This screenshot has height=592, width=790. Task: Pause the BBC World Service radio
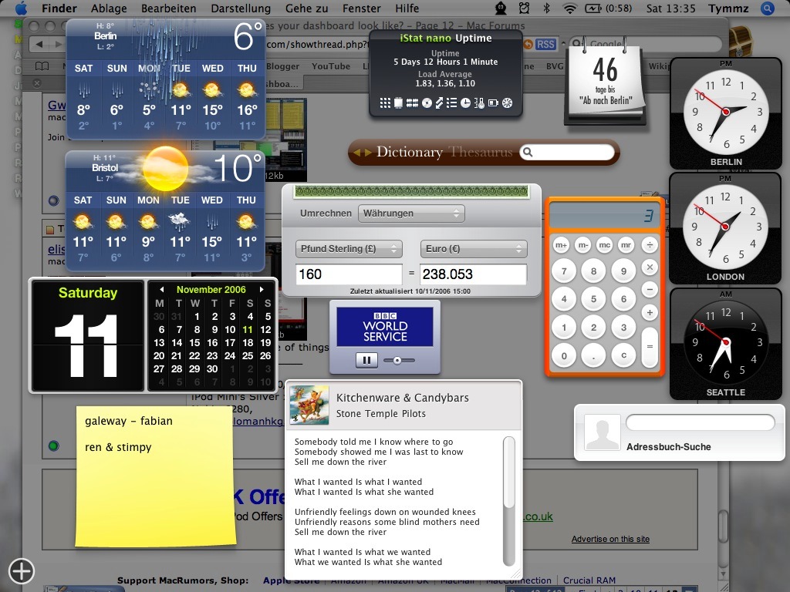pos(366,360)
